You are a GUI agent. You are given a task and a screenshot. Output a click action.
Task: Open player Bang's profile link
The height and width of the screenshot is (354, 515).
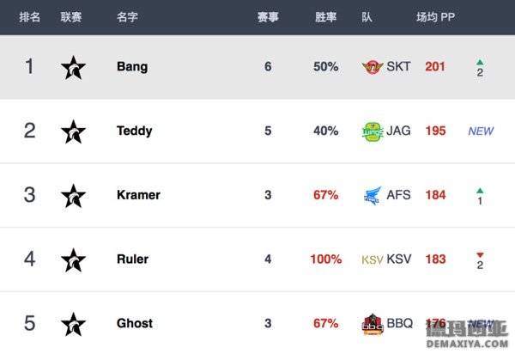tap(132, 67)
